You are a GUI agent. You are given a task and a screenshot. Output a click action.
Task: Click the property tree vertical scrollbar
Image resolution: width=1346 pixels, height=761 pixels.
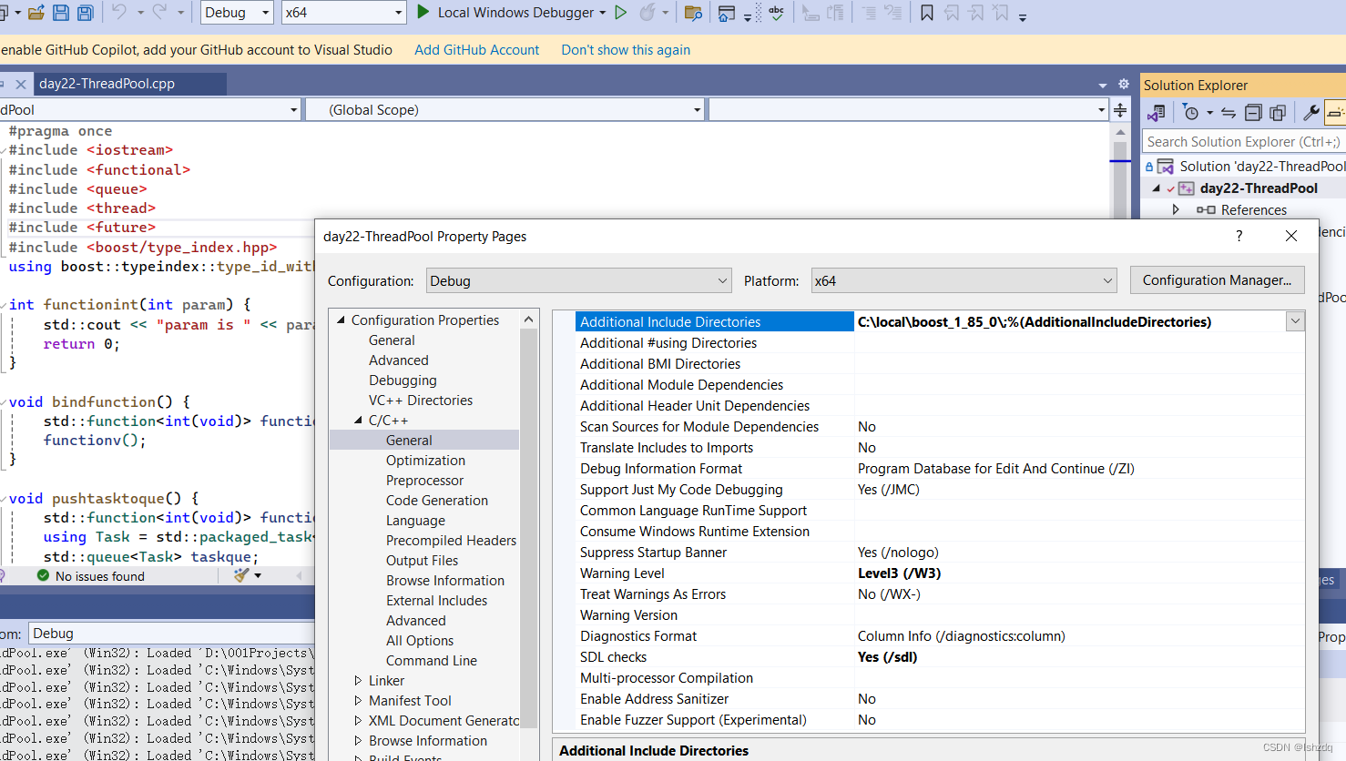[528, 528]
